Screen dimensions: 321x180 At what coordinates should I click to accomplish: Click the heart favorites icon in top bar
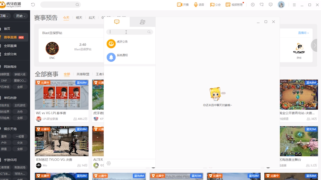(x=262, y=5)
